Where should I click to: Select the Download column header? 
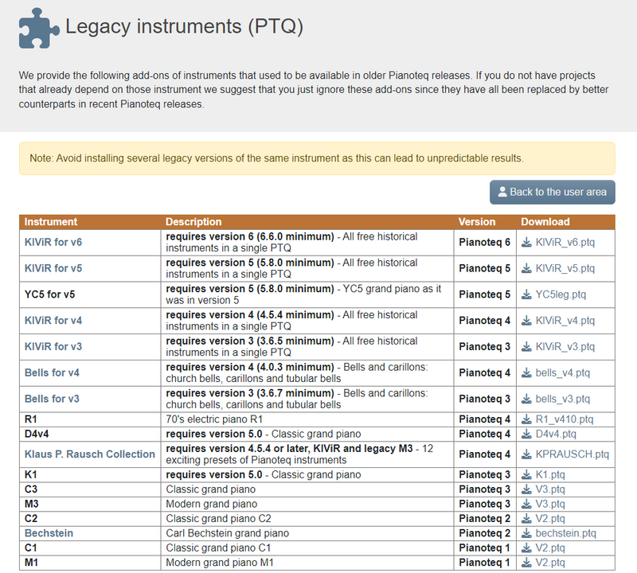click(545, 222)
